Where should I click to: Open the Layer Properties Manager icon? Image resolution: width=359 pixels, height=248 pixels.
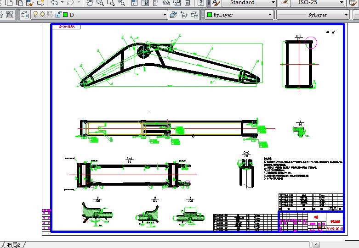click(x=25, y=15)
